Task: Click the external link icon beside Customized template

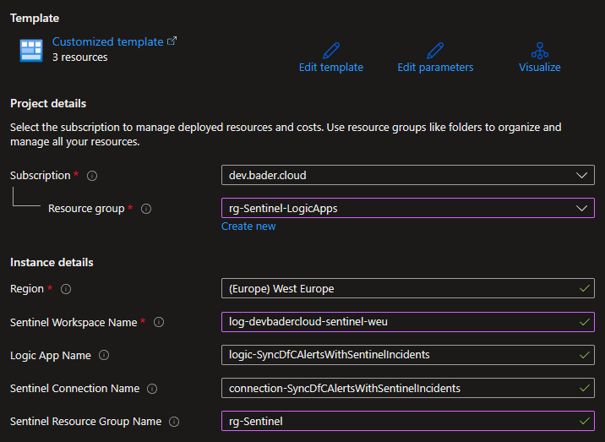Action: 172,41
